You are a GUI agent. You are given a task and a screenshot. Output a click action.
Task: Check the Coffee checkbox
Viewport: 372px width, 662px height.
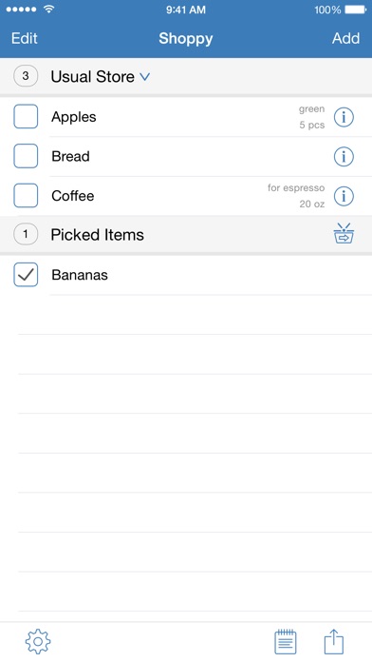pyautogui.click(x=26, y=196)
